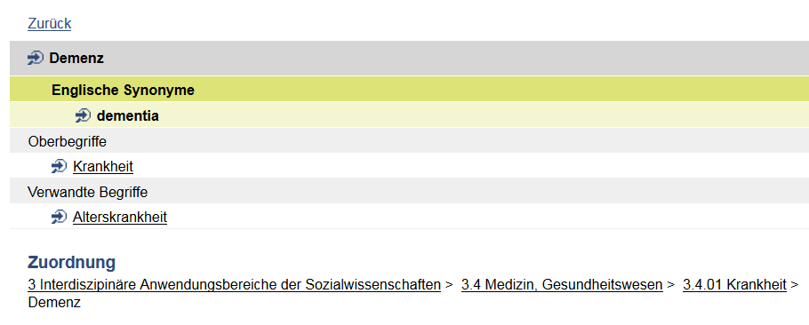Open the Krankheit broader term link
This screenshot has height=325, width=809.
[103, 166]
